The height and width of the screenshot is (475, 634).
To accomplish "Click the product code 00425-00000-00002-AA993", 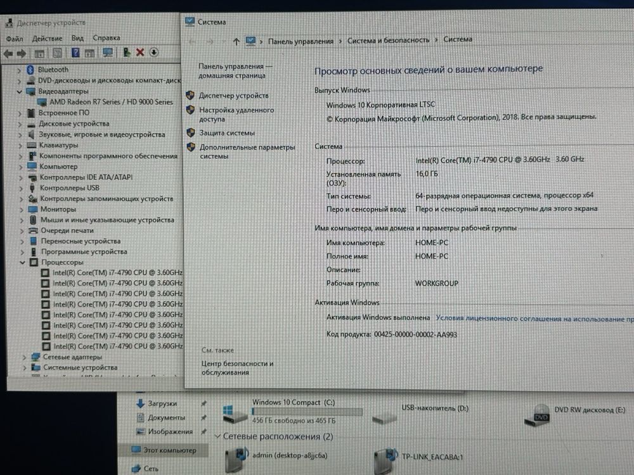I will (415, 334).
